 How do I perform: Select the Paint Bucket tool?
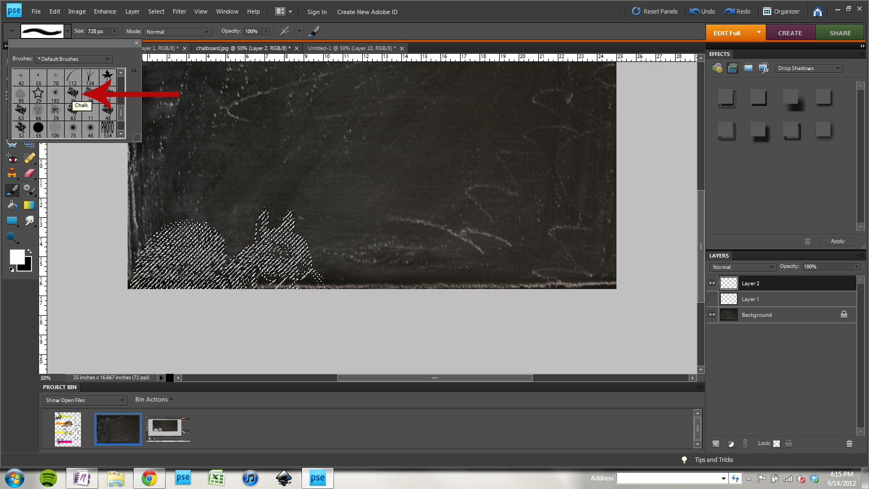pyautogui.click(x=12, y=205)
